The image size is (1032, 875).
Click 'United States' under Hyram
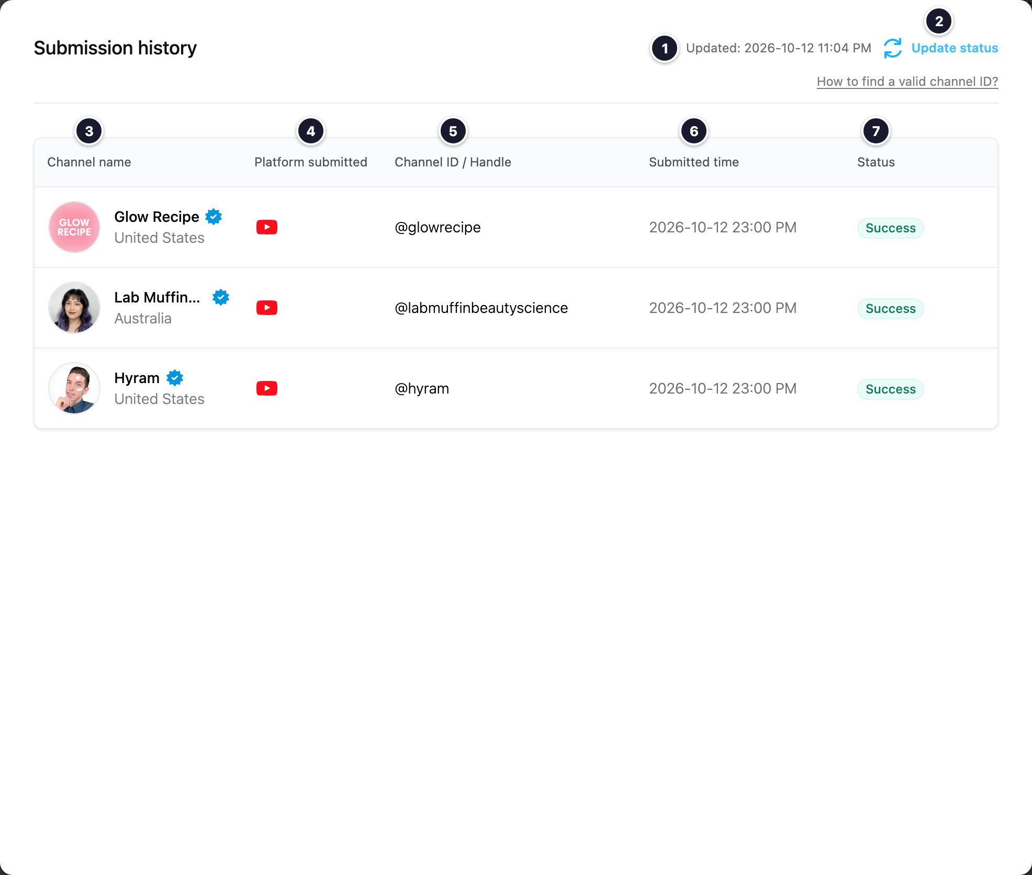tap(159, 399)
